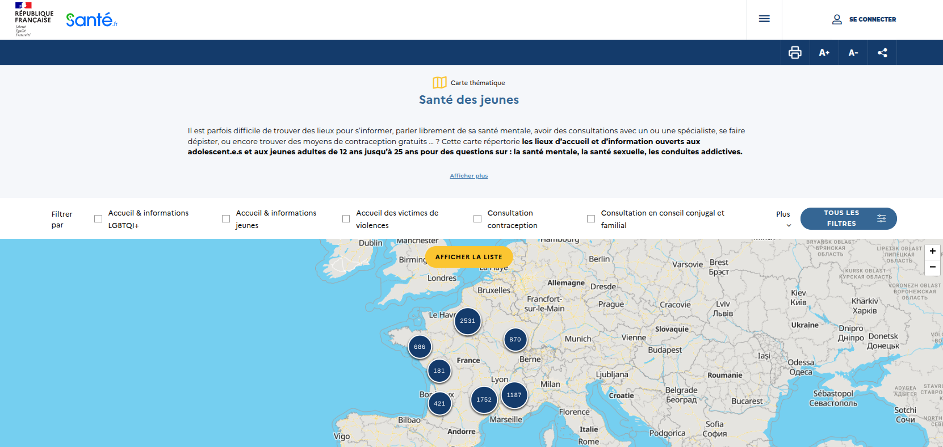
Task: Decrease text size with A- button
Action: (x=853, y=53)
